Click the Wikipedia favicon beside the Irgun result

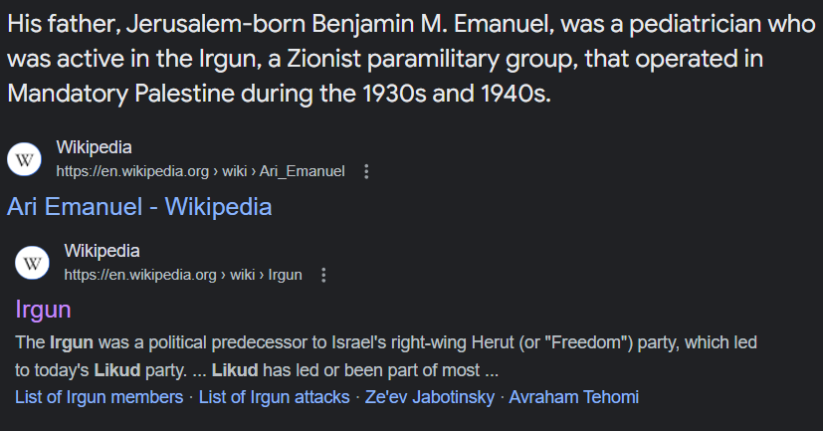tap(33, 263)
